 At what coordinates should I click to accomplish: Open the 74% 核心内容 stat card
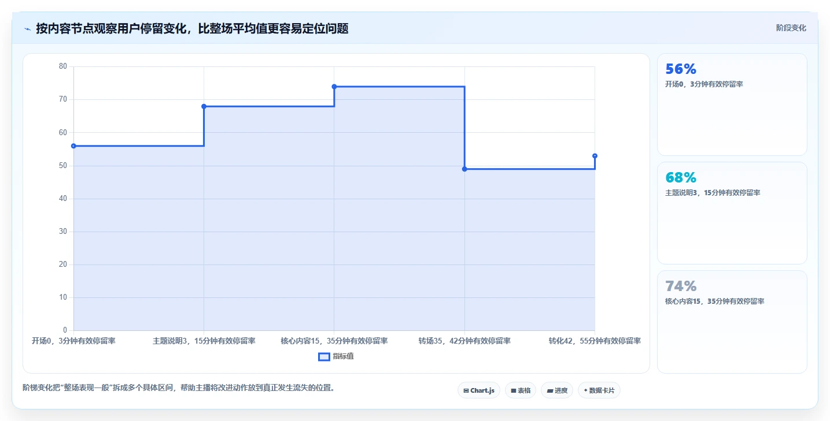click(x=732, y=322)
